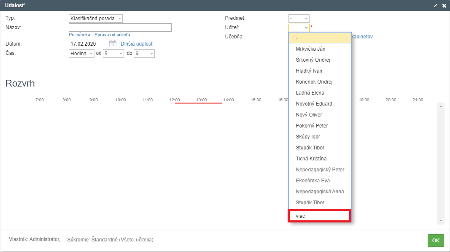Open the 'do' lesson dropdown showing 6

tap(144, 54)
